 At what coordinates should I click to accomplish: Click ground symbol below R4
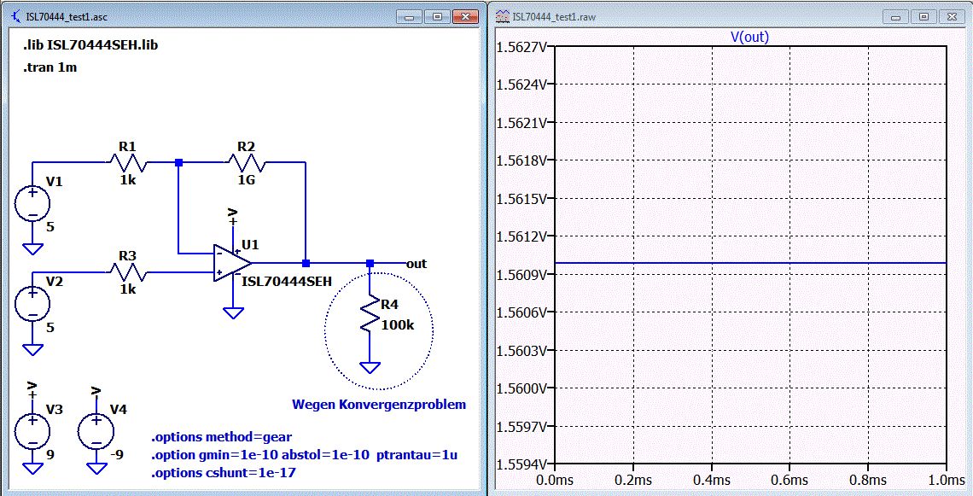[370, 367]
